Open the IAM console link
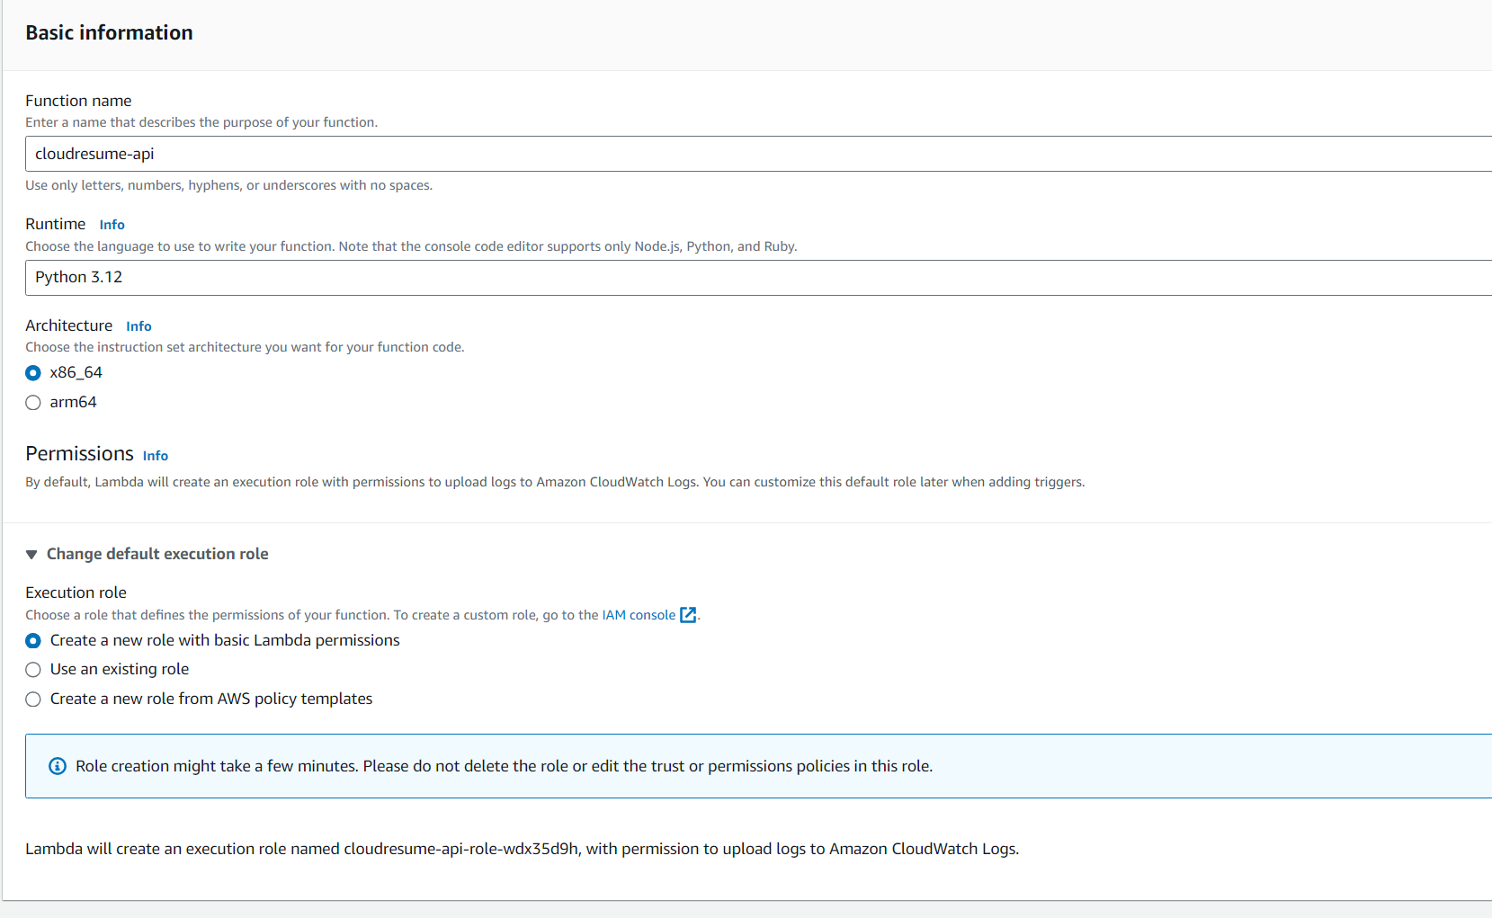 point(639,615)
